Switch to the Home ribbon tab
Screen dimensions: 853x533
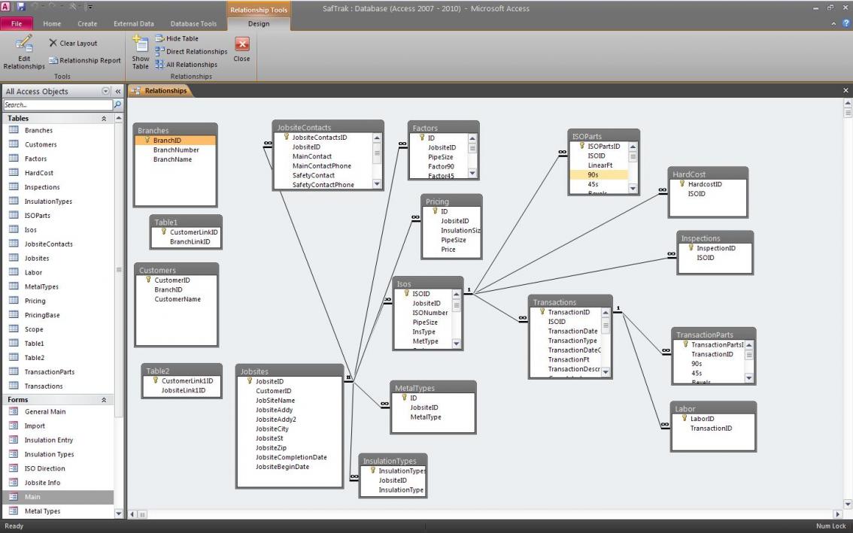[52, 23]
